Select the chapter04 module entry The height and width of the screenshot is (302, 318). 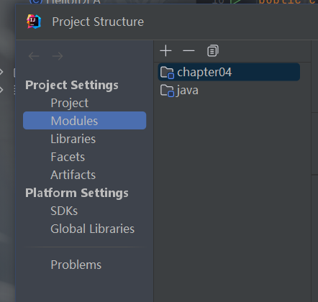tap(229, 72)
